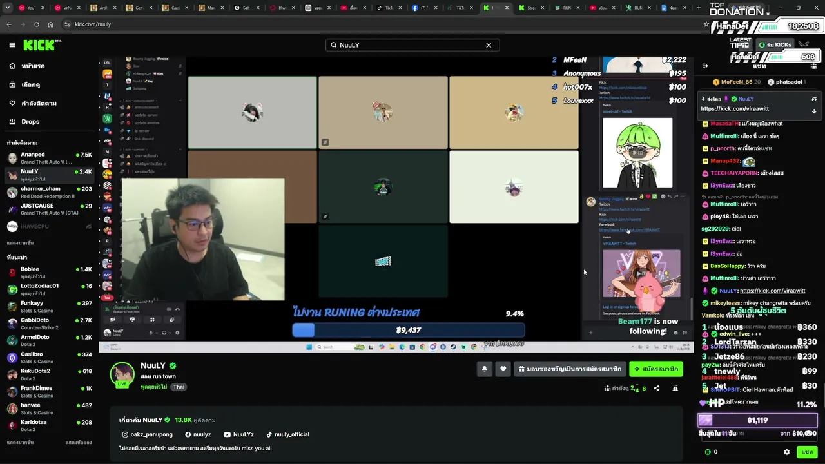Image resolution: width=825 pixels, height=464 pixels.
Task: Open the Kick hamburger sidebar menu
Action: [x=12, y=45]
